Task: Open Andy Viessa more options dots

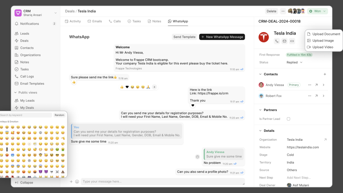Action: click(310, 85)
